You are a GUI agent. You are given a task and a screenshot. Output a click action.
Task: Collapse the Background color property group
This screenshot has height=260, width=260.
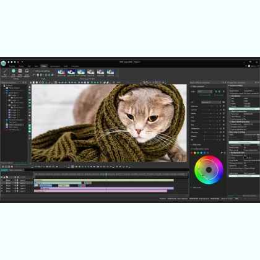click(x=230, y=153)
